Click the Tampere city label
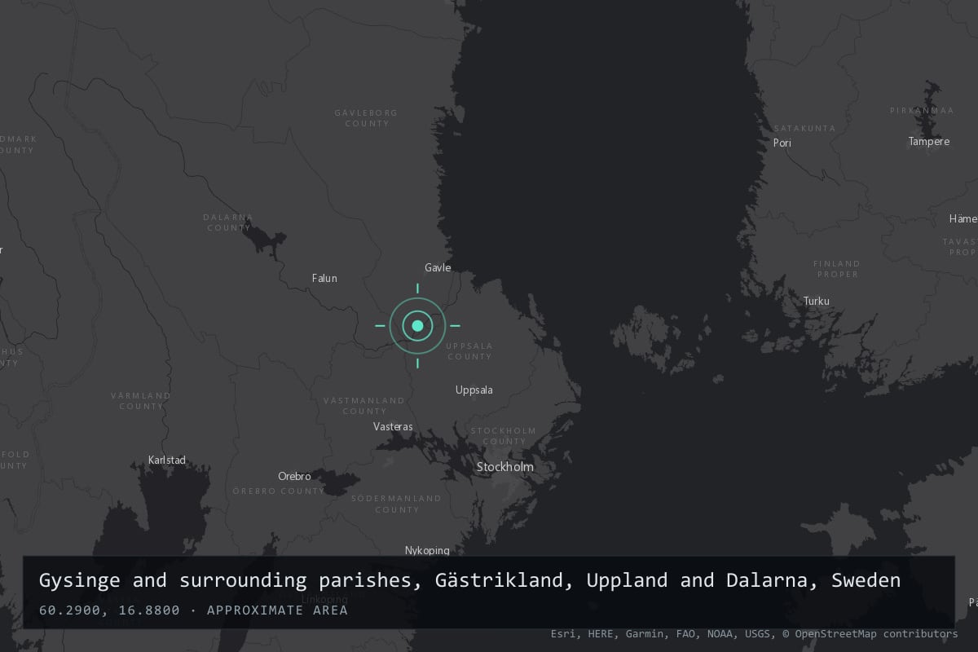The height and width of the screenshot is (652, 978). [x=929, y=141]
